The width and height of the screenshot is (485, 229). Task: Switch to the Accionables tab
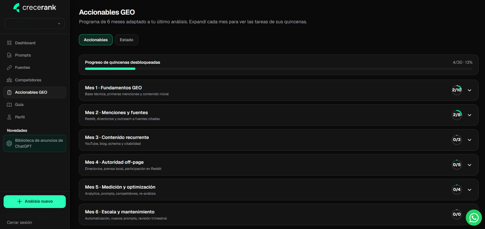click(96, 40)
